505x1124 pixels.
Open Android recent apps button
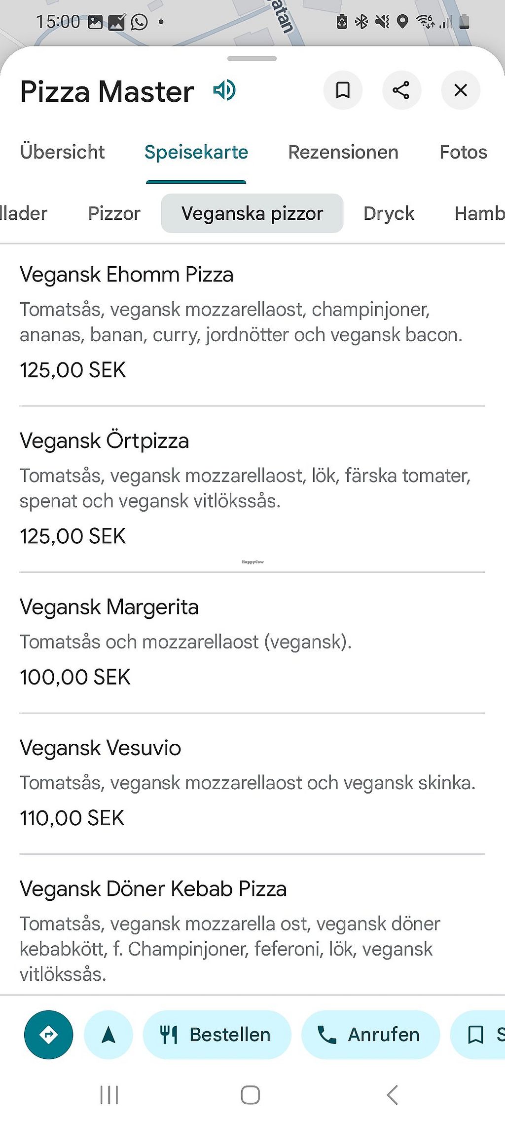109,1094
